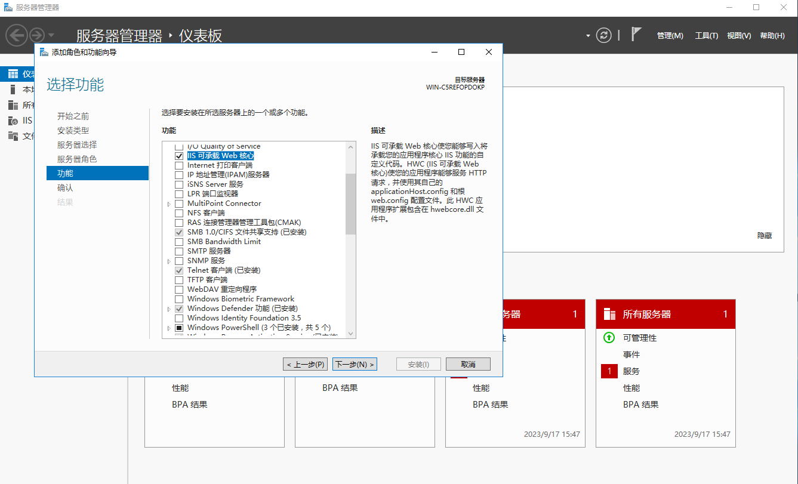The width and height of the screenshot is (798, 484).
Task: Open the 本地服务器 icon in the sidebar
Action: (13, 90)
